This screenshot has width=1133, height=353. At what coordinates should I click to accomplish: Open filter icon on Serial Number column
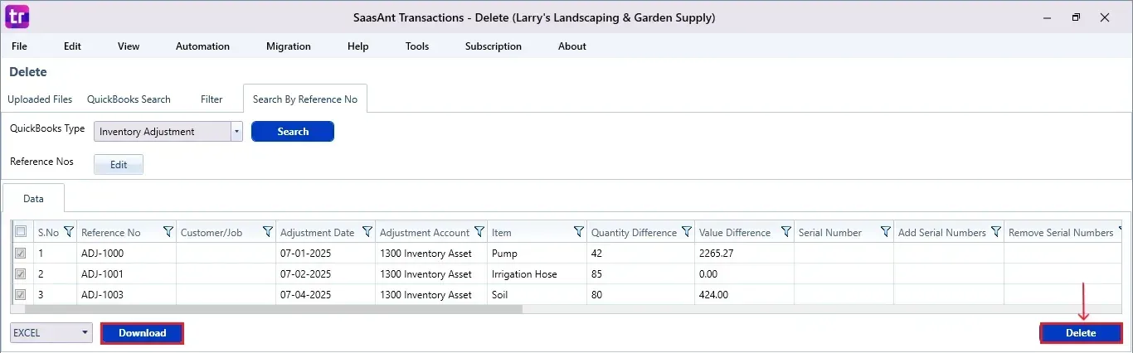886,232
